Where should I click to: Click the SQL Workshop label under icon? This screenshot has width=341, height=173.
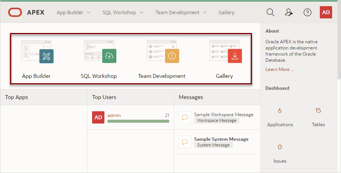pos(99,76)
